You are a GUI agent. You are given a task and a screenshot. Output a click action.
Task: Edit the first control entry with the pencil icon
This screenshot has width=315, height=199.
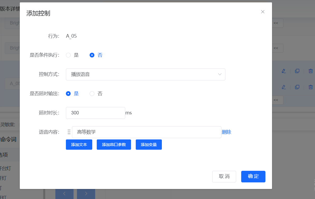tap(284, 71)
